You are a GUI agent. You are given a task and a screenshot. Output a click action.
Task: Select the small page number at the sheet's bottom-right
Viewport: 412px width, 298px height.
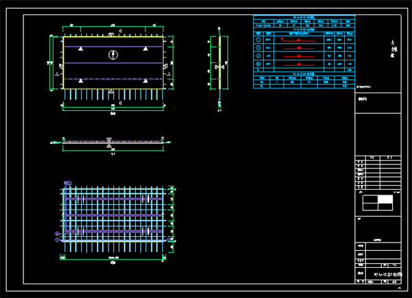point(400,288)
